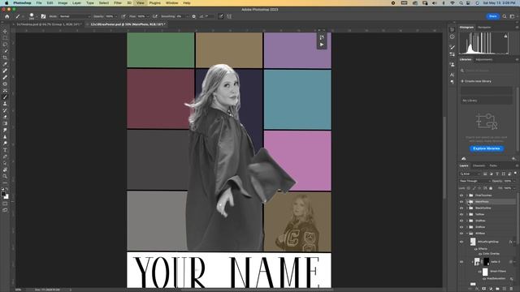
Task: Switch to the Navigator tab
Action: pos(484,27)
